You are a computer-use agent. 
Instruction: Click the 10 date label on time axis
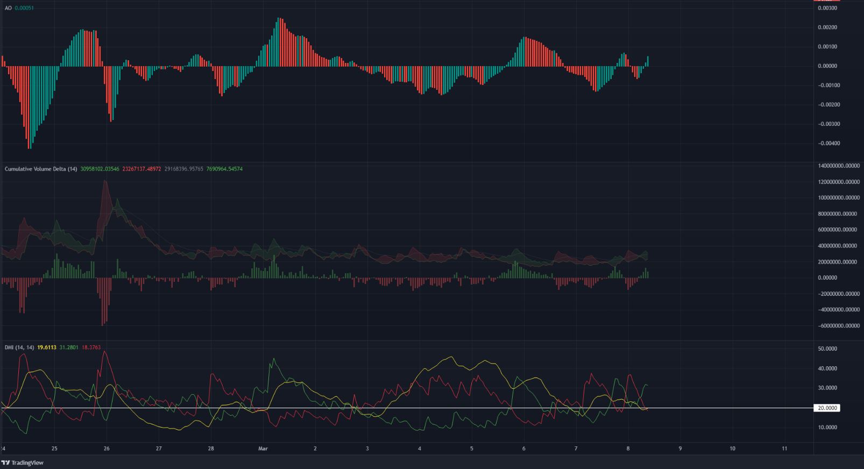click(733, 448)
